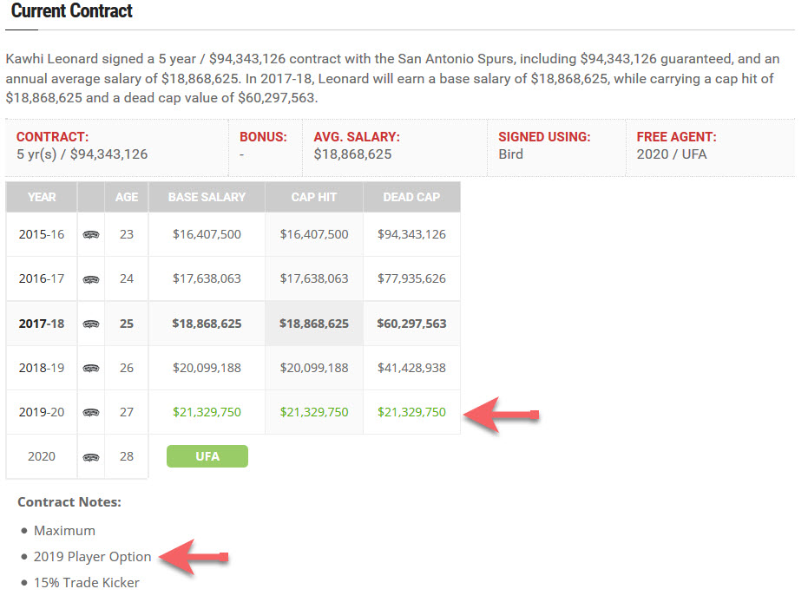808x602 pixels.
Task: Click the highlighted 2017-18 cap hit cell
Action: pos(314,324)
